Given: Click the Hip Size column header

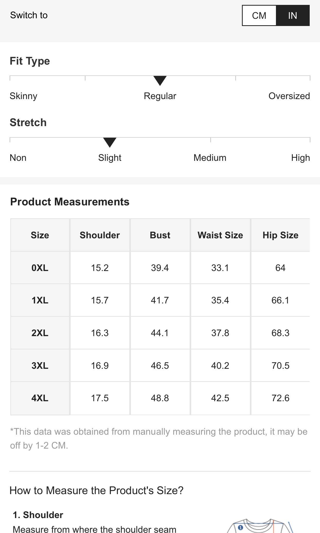Looking at the screenshot, I should tap(280, 235).
